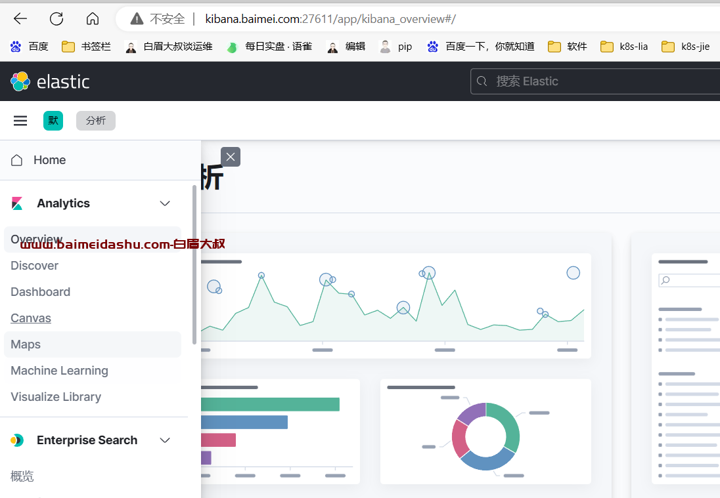
Task: Open Discover in Analytics menu
Action: click(34, 266)
